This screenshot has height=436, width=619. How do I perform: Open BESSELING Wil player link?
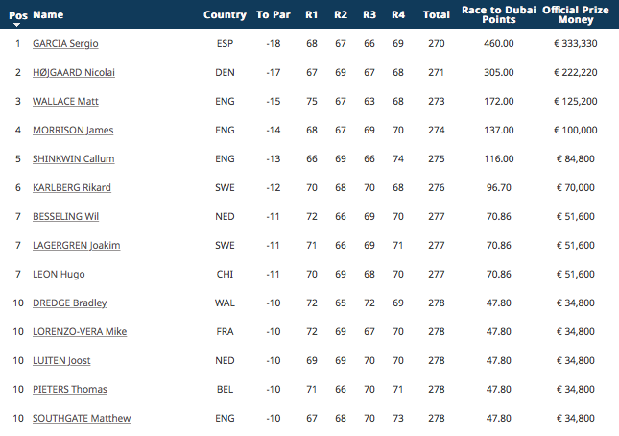coord(65,217)
